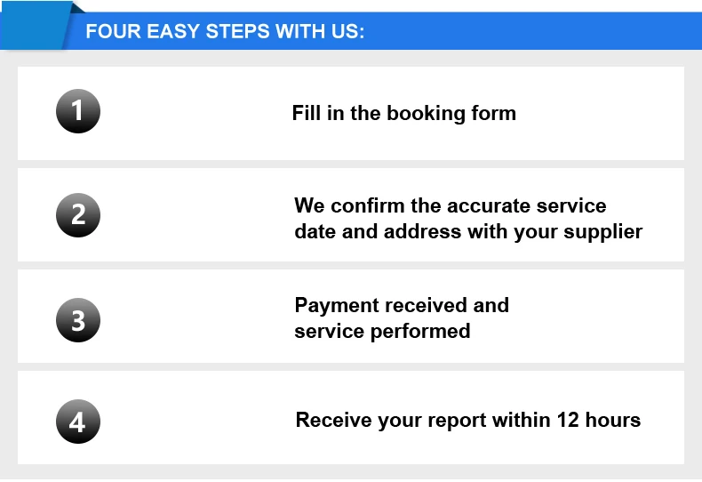Click the 'Payment received and' line
The height and width of the screenshot is (482, 702).
(x=402, y=305)
